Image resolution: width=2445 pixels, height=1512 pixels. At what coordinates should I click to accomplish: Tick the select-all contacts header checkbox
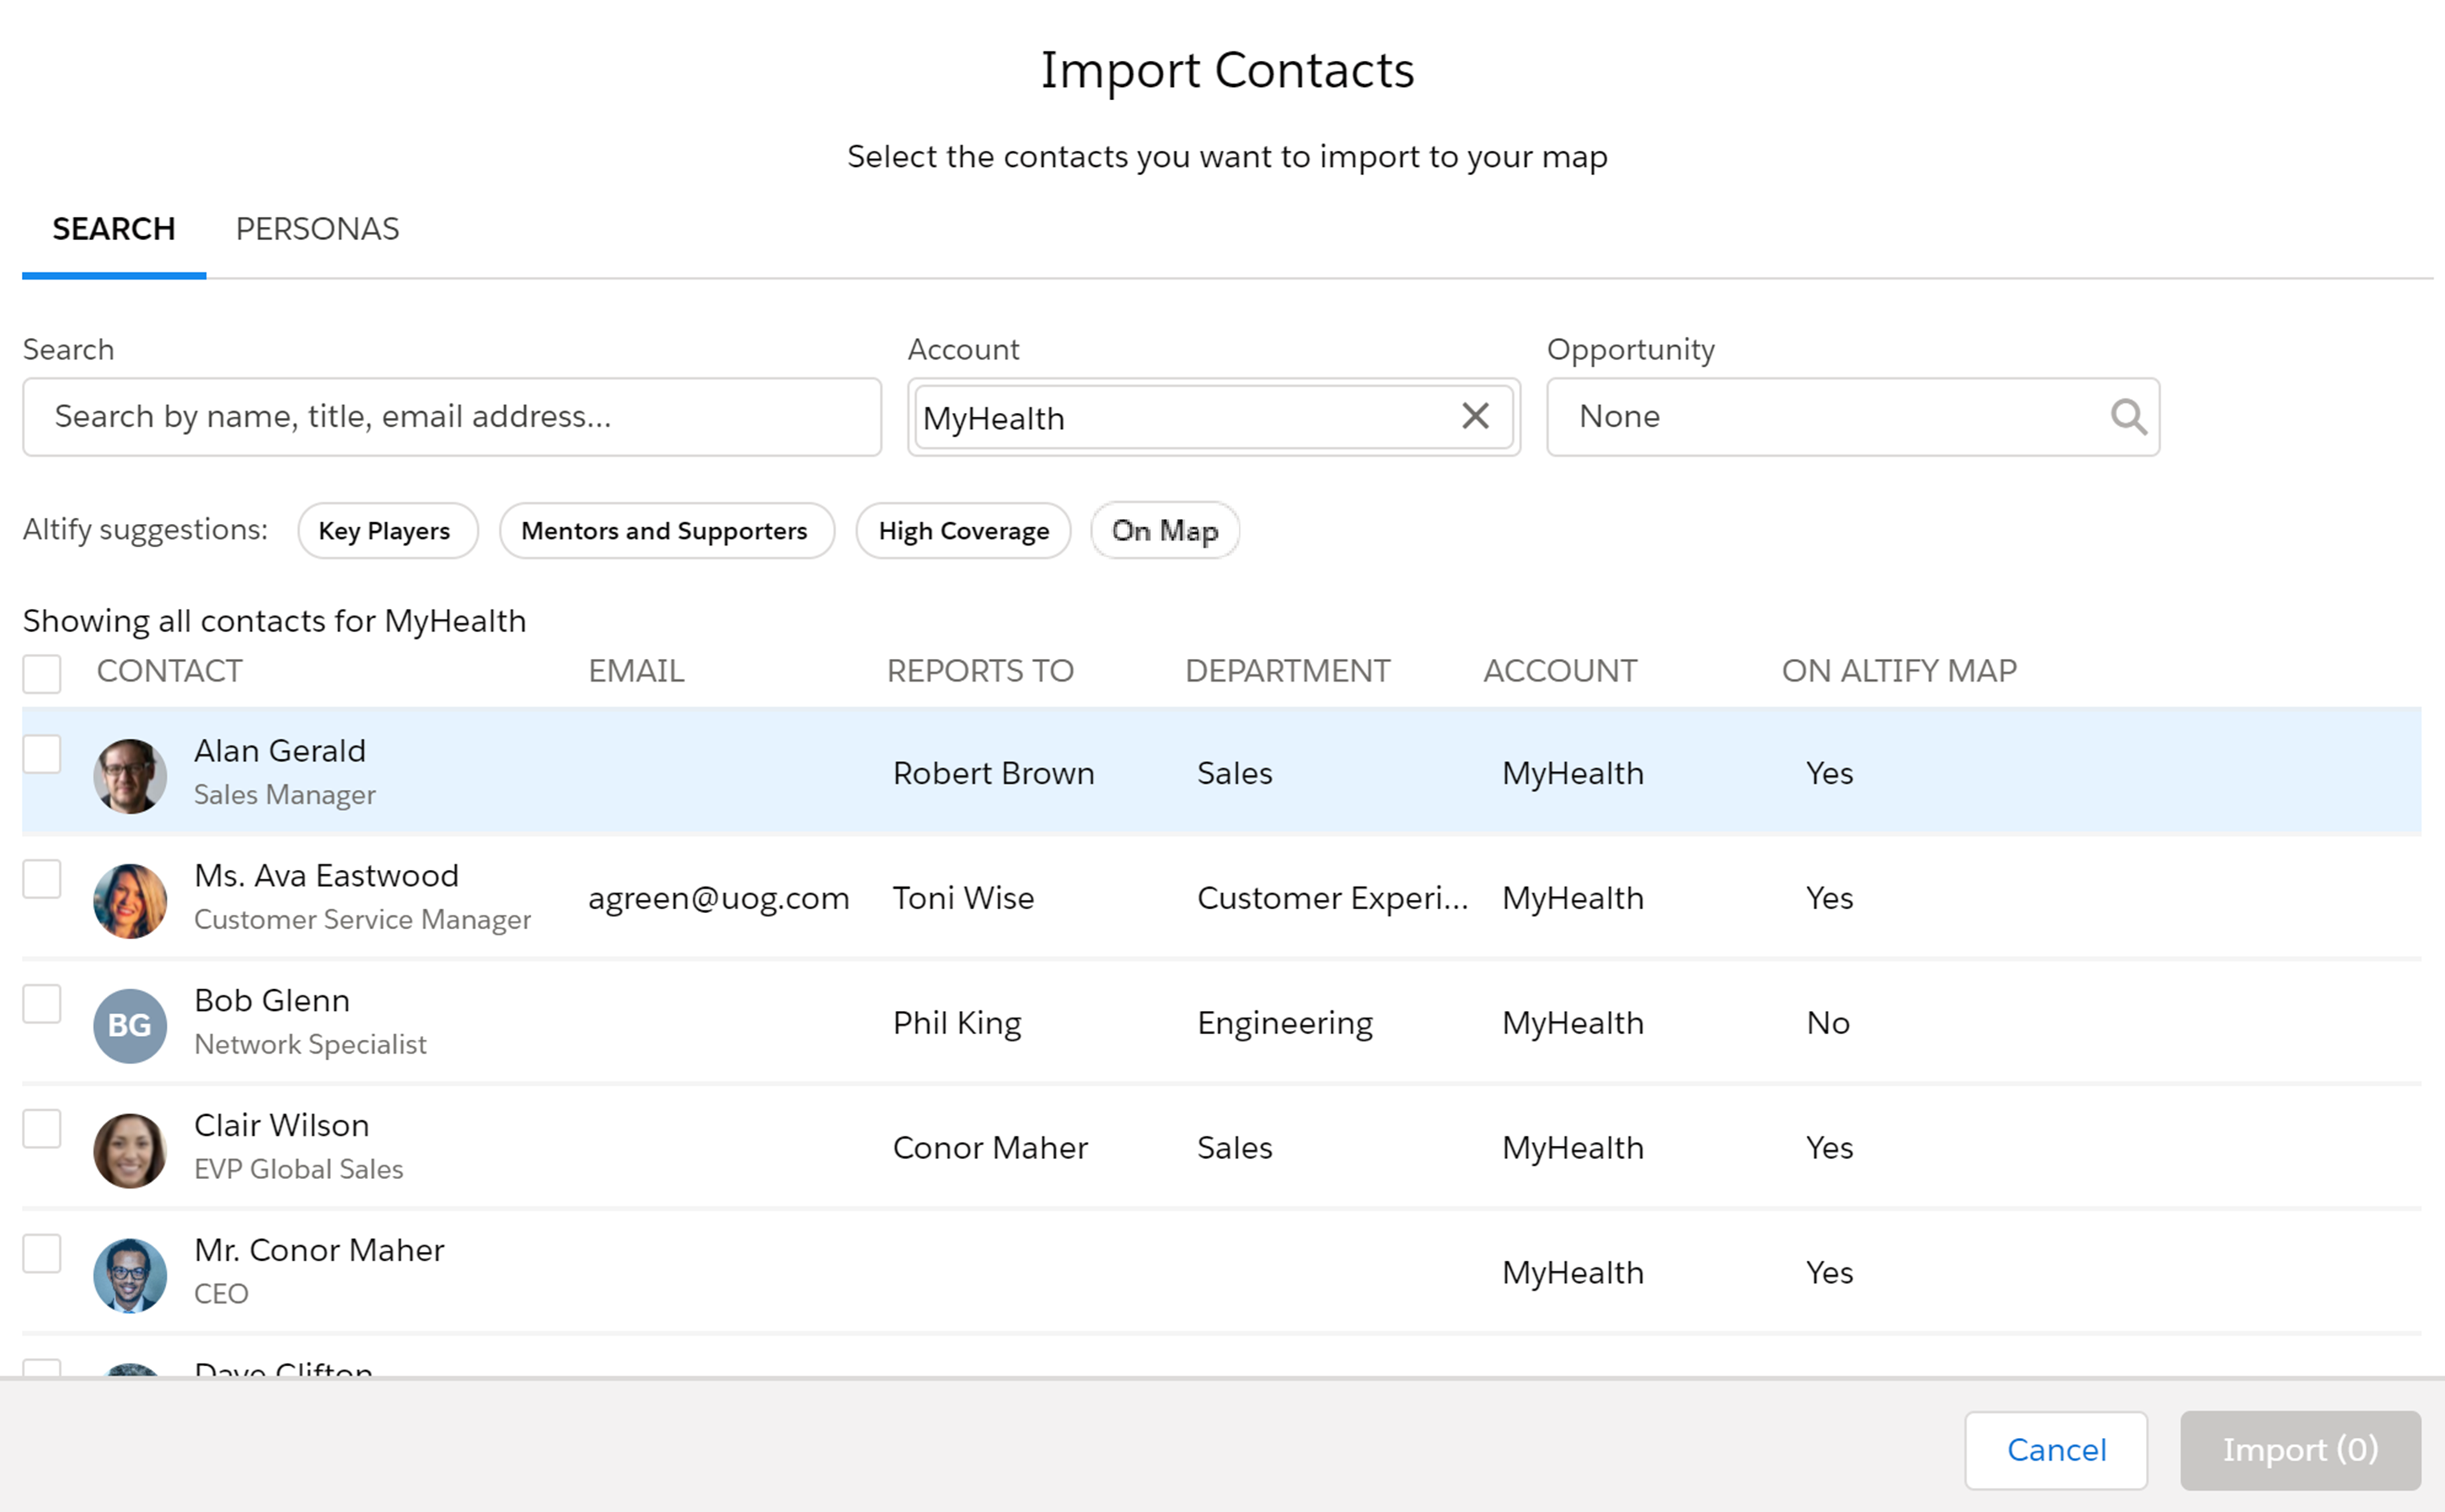[x=42, y=673]
